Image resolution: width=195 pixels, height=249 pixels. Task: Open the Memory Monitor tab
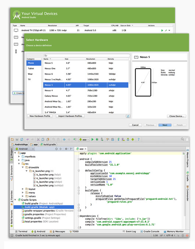pos(174,231)
